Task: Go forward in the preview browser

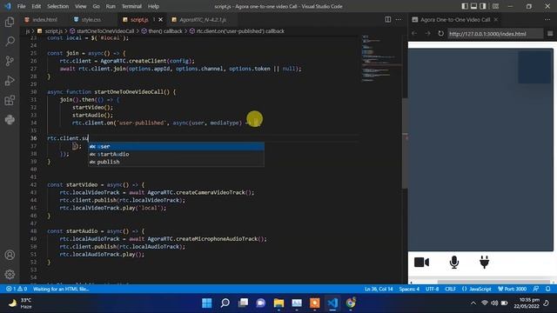Action: tap(427, 33)
